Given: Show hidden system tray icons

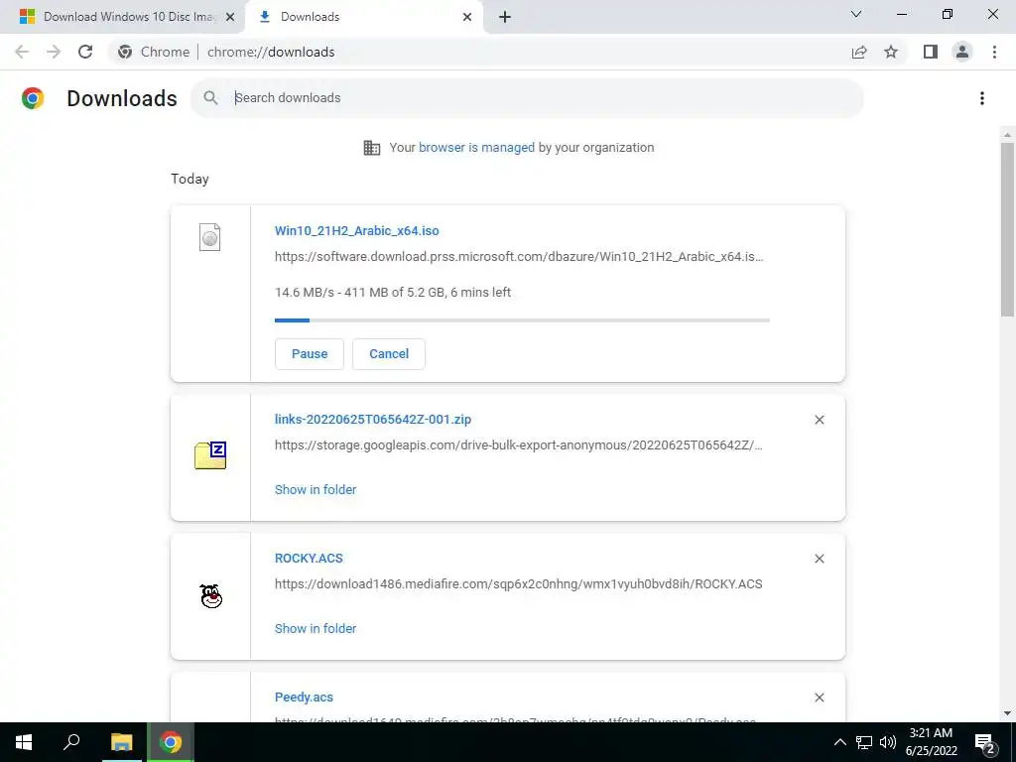Looking at the screenshot, I should coord(839,742).
